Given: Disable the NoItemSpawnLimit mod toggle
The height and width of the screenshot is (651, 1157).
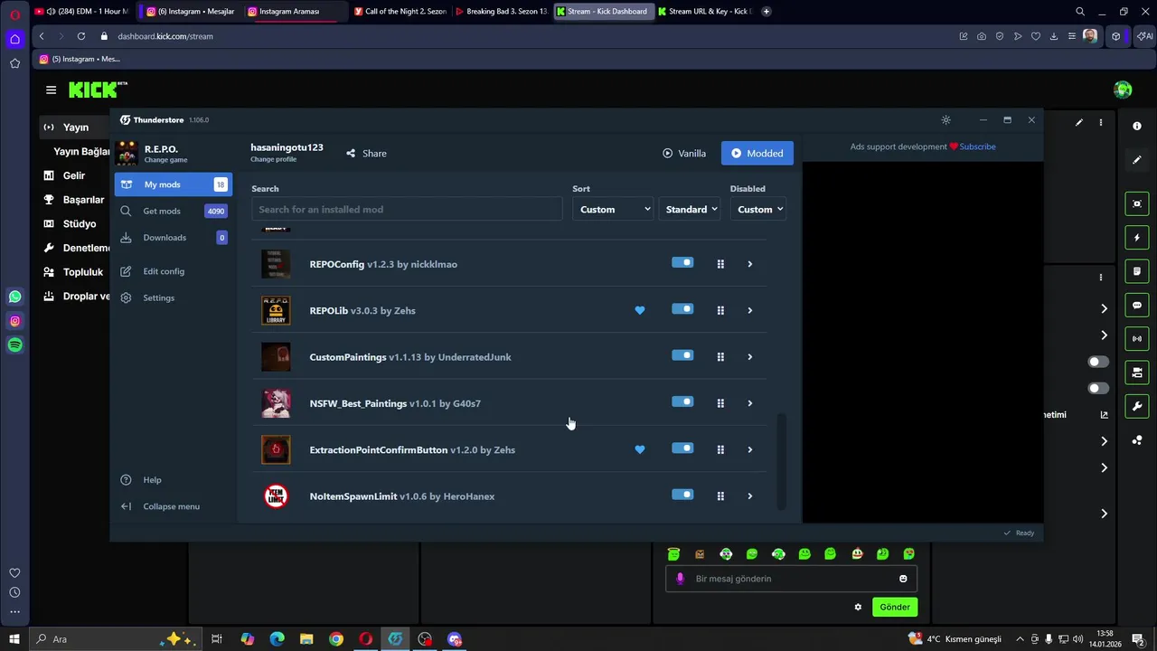Looking at the screenshot, I should [x=682, y=495].
